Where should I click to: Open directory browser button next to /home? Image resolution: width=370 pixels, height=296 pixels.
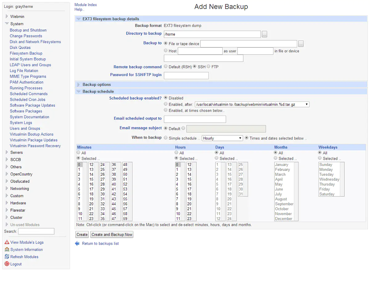[265, 34]
